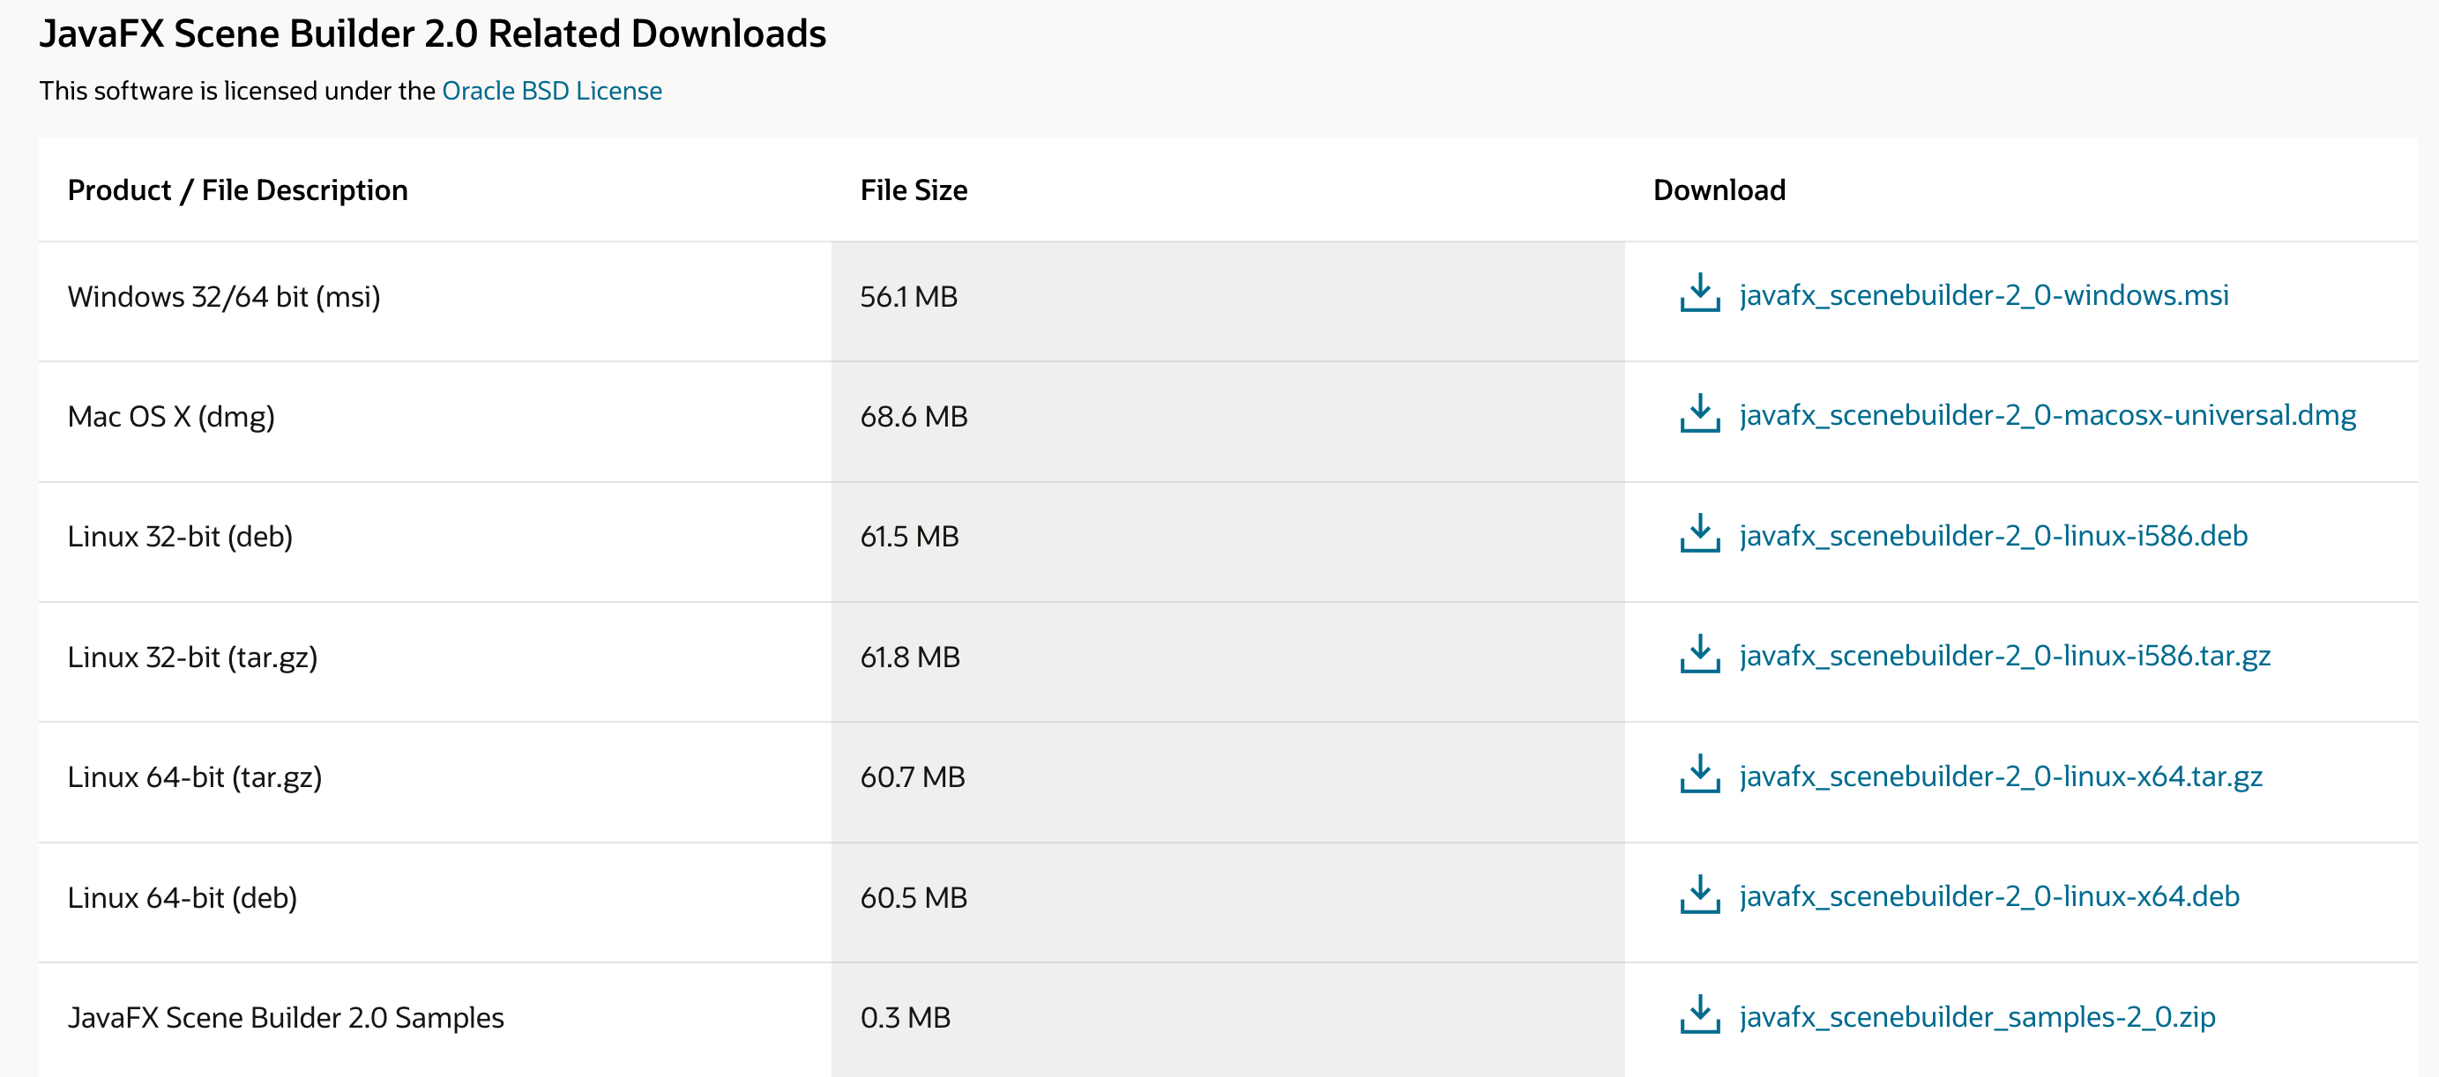Download javafx_scenebuilder-2_0-linux-x64.tar.gz link
This screenshot has width=2439, height=1077.
(x=2001, y=776)
